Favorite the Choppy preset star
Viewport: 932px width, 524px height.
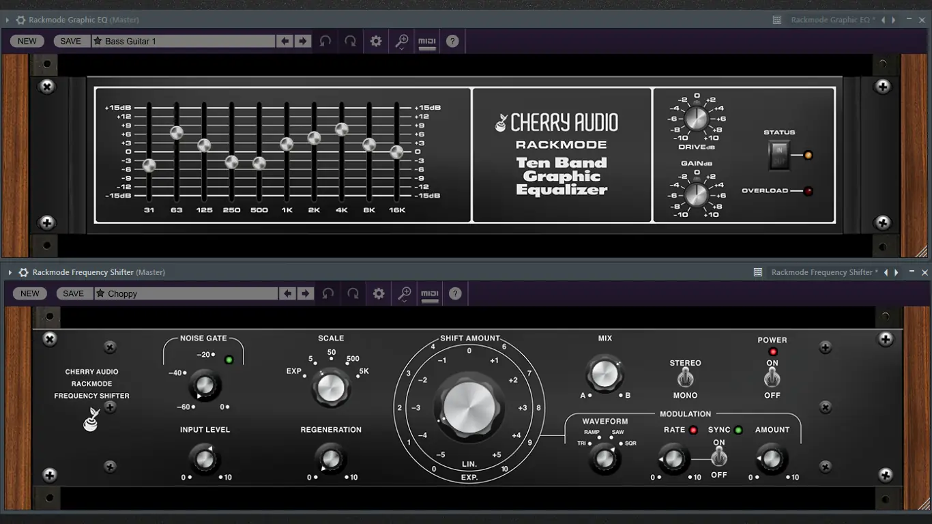[x=100, y=293]
